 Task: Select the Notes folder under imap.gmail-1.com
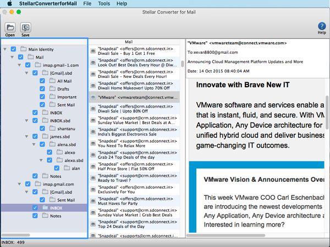click(x=56, y=176)
